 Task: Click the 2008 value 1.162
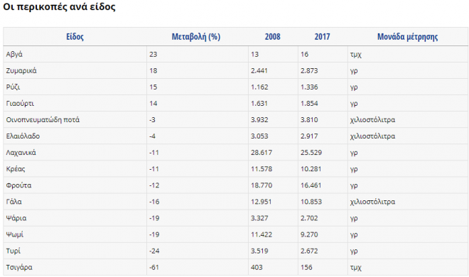[259, 87]
